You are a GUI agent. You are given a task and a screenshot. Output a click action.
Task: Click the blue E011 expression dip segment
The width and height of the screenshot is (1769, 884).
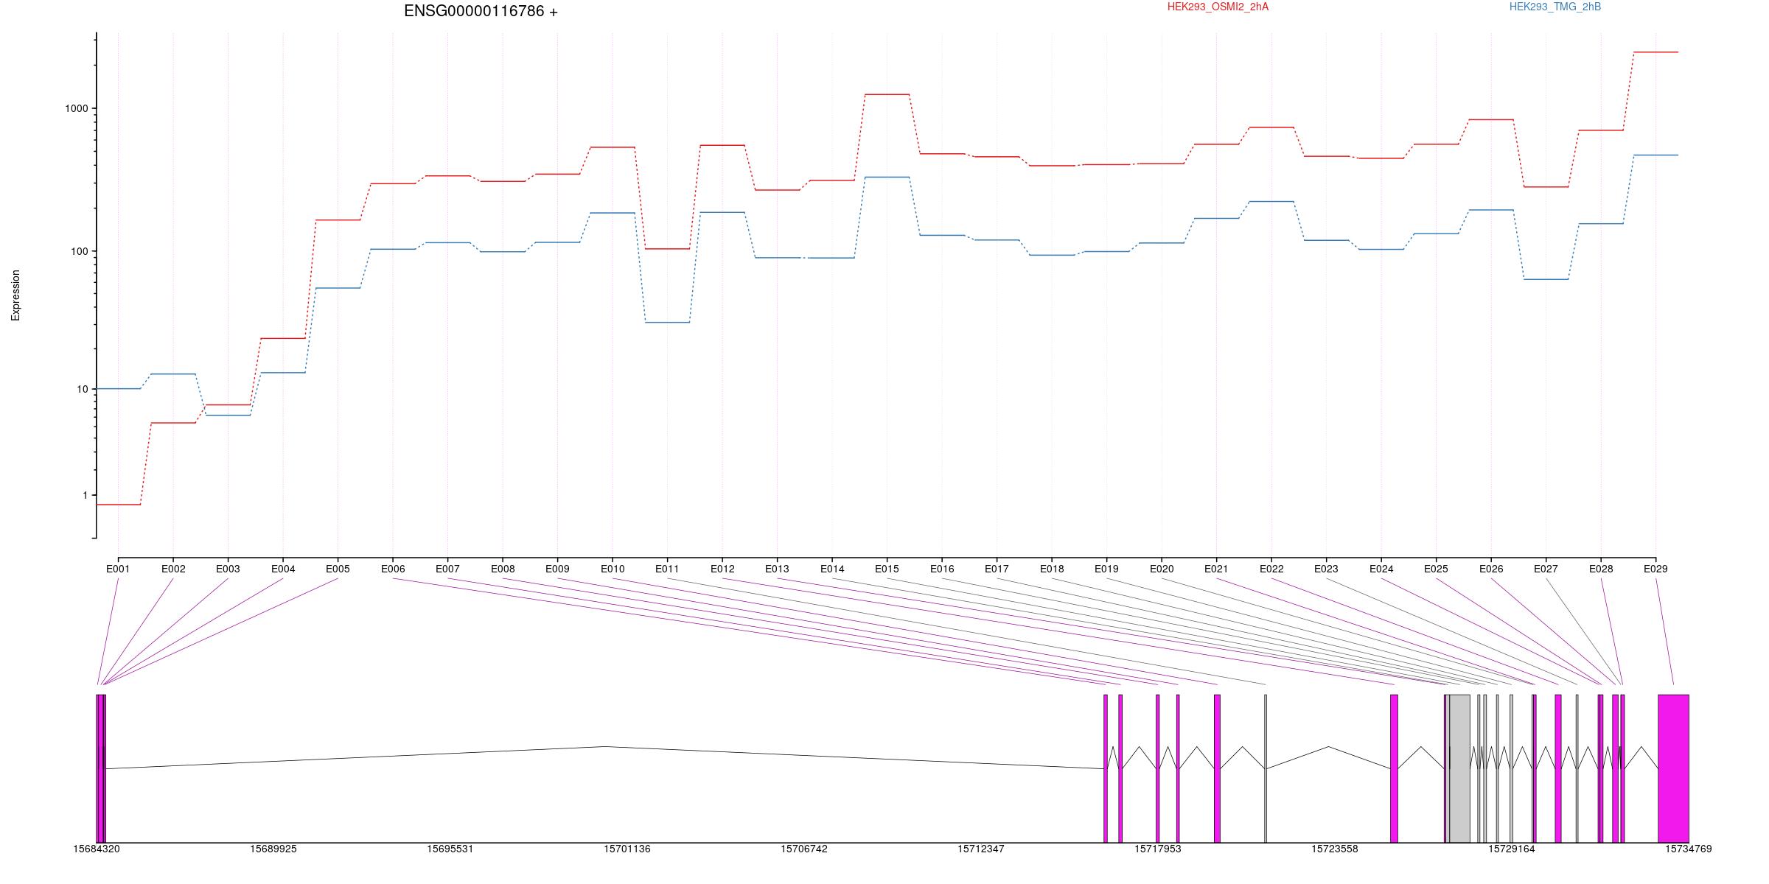coord(667,323)
